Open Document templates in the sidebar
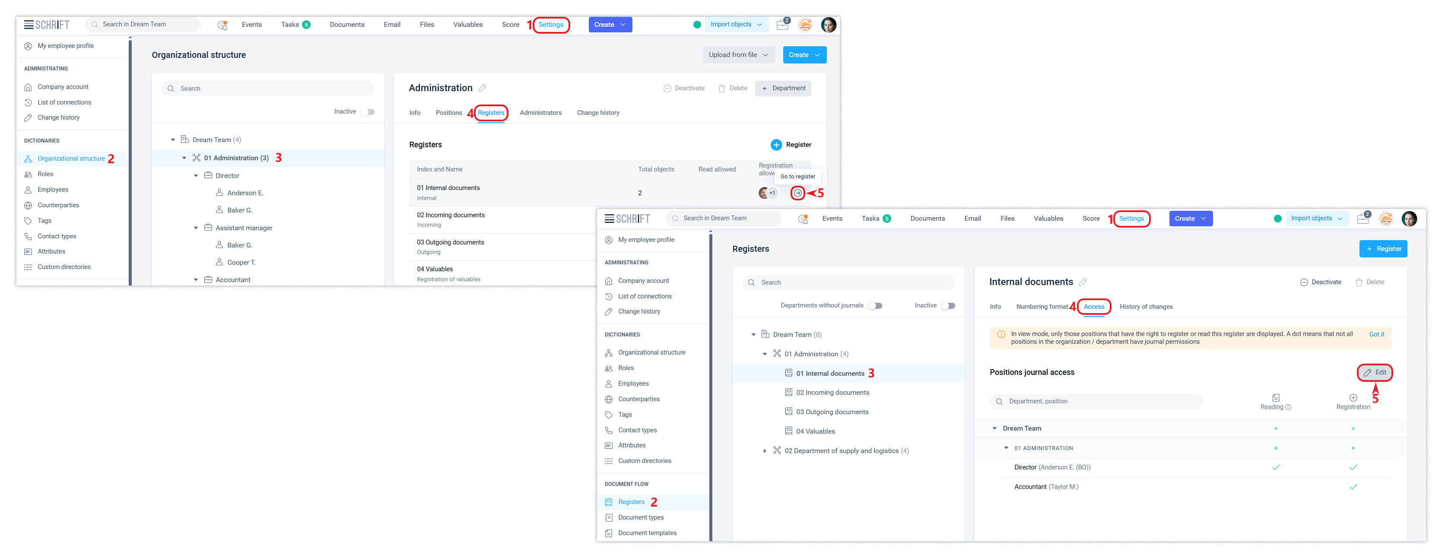 click(647, 533)
